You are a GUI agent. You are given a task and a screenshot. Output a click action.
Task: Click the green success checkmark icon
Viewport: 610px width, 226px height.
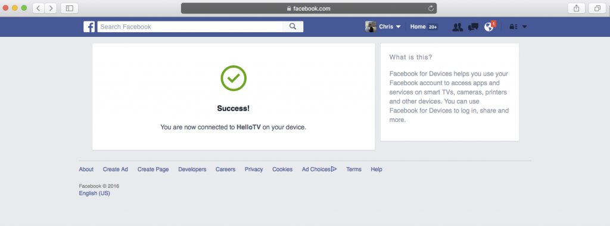[x=234, y=78]
